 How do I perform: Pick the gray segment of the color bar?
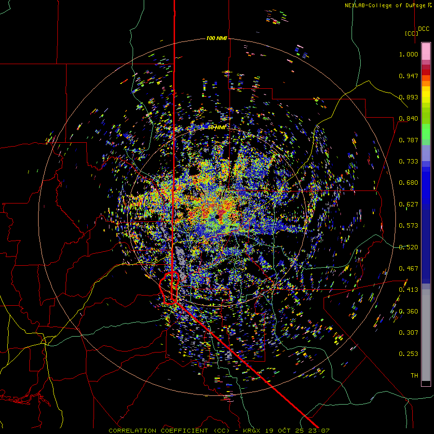click(x=426, y=335)
